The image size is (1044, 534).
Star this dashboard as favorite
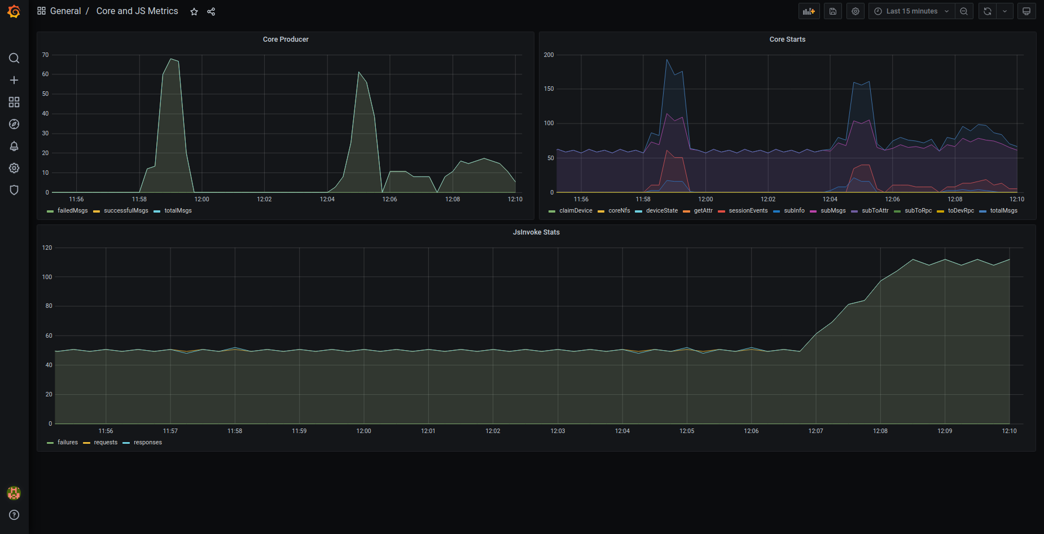point(194,12)
